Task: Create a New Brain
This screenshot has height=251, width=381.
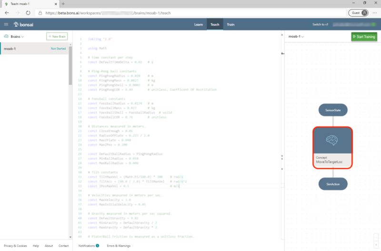Action: [x=57, y=37]
